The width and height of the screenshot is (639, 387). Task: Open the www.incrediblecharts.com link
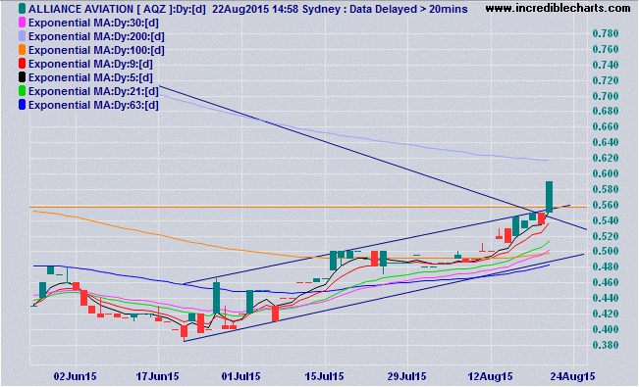(x=558, y=8)
